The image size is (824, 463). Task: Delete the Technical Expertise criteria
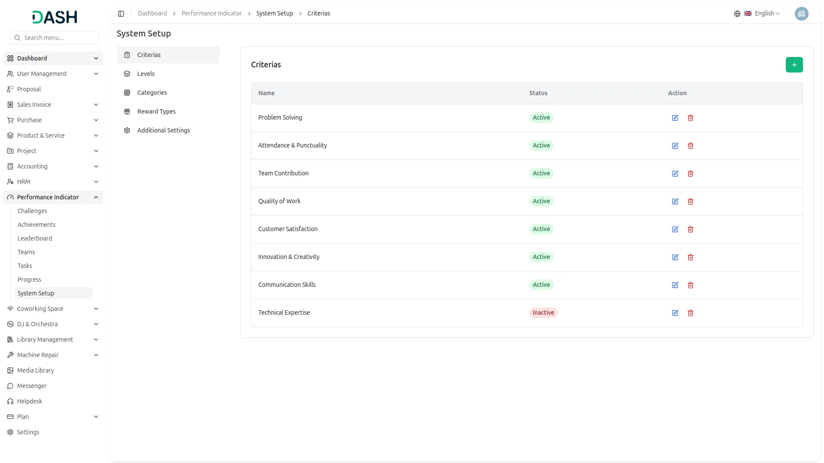point(691,313)
